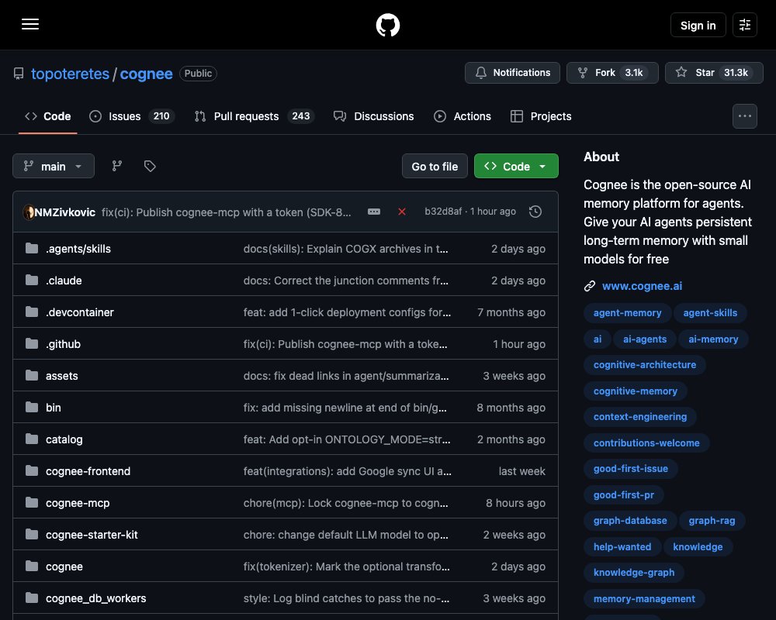This screenshot has width=776, height=620.
Task: Select the ai topic tag
Action: click(x=598, y=339)
